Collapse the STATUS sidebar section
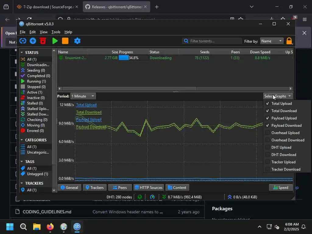 [x=22, y=52]
